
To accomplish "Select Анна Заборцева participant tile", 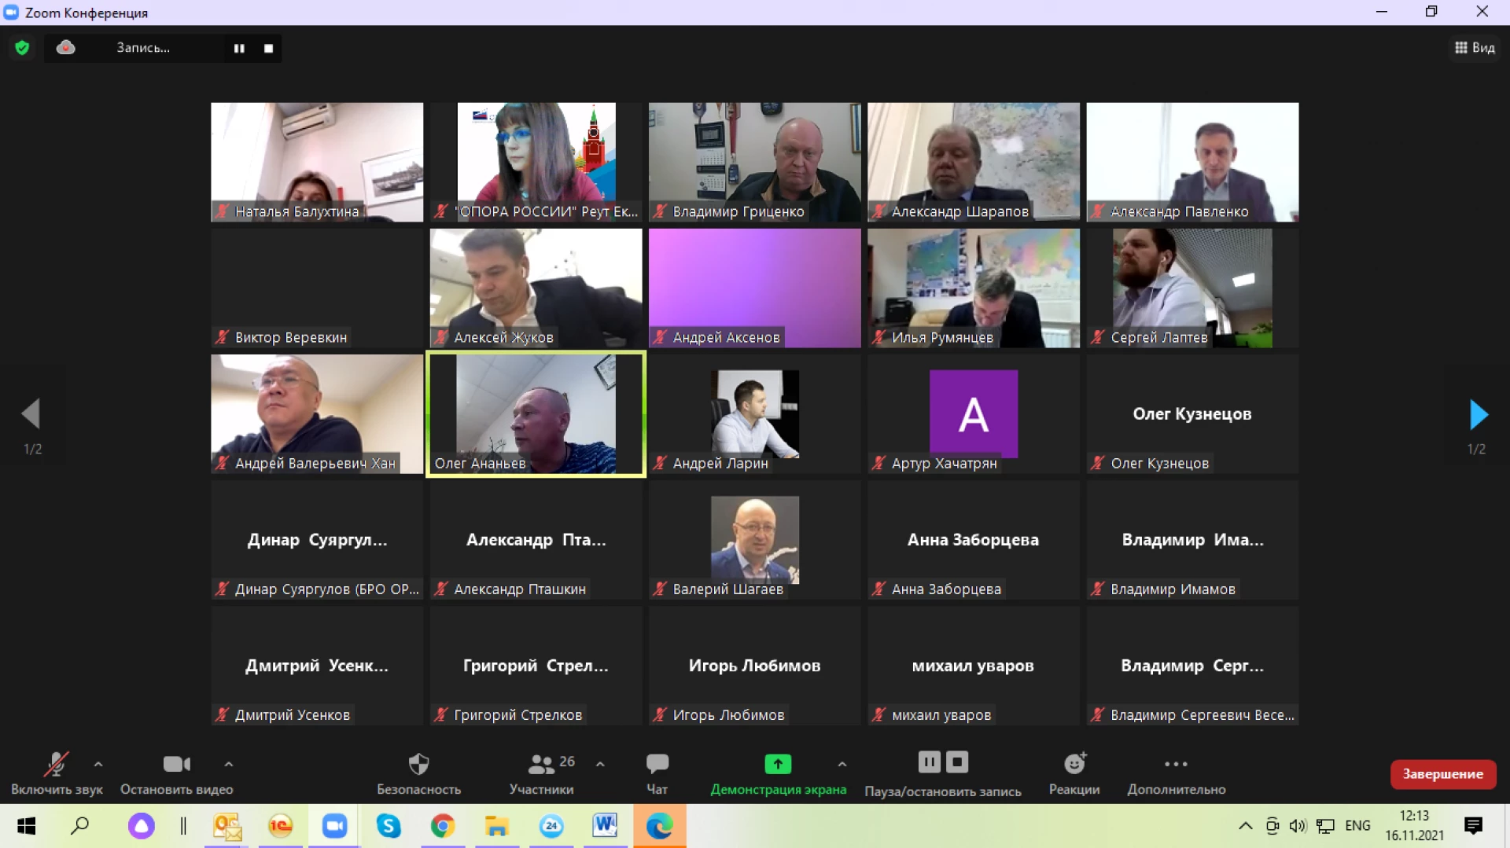I will click(x=974, y=539).
